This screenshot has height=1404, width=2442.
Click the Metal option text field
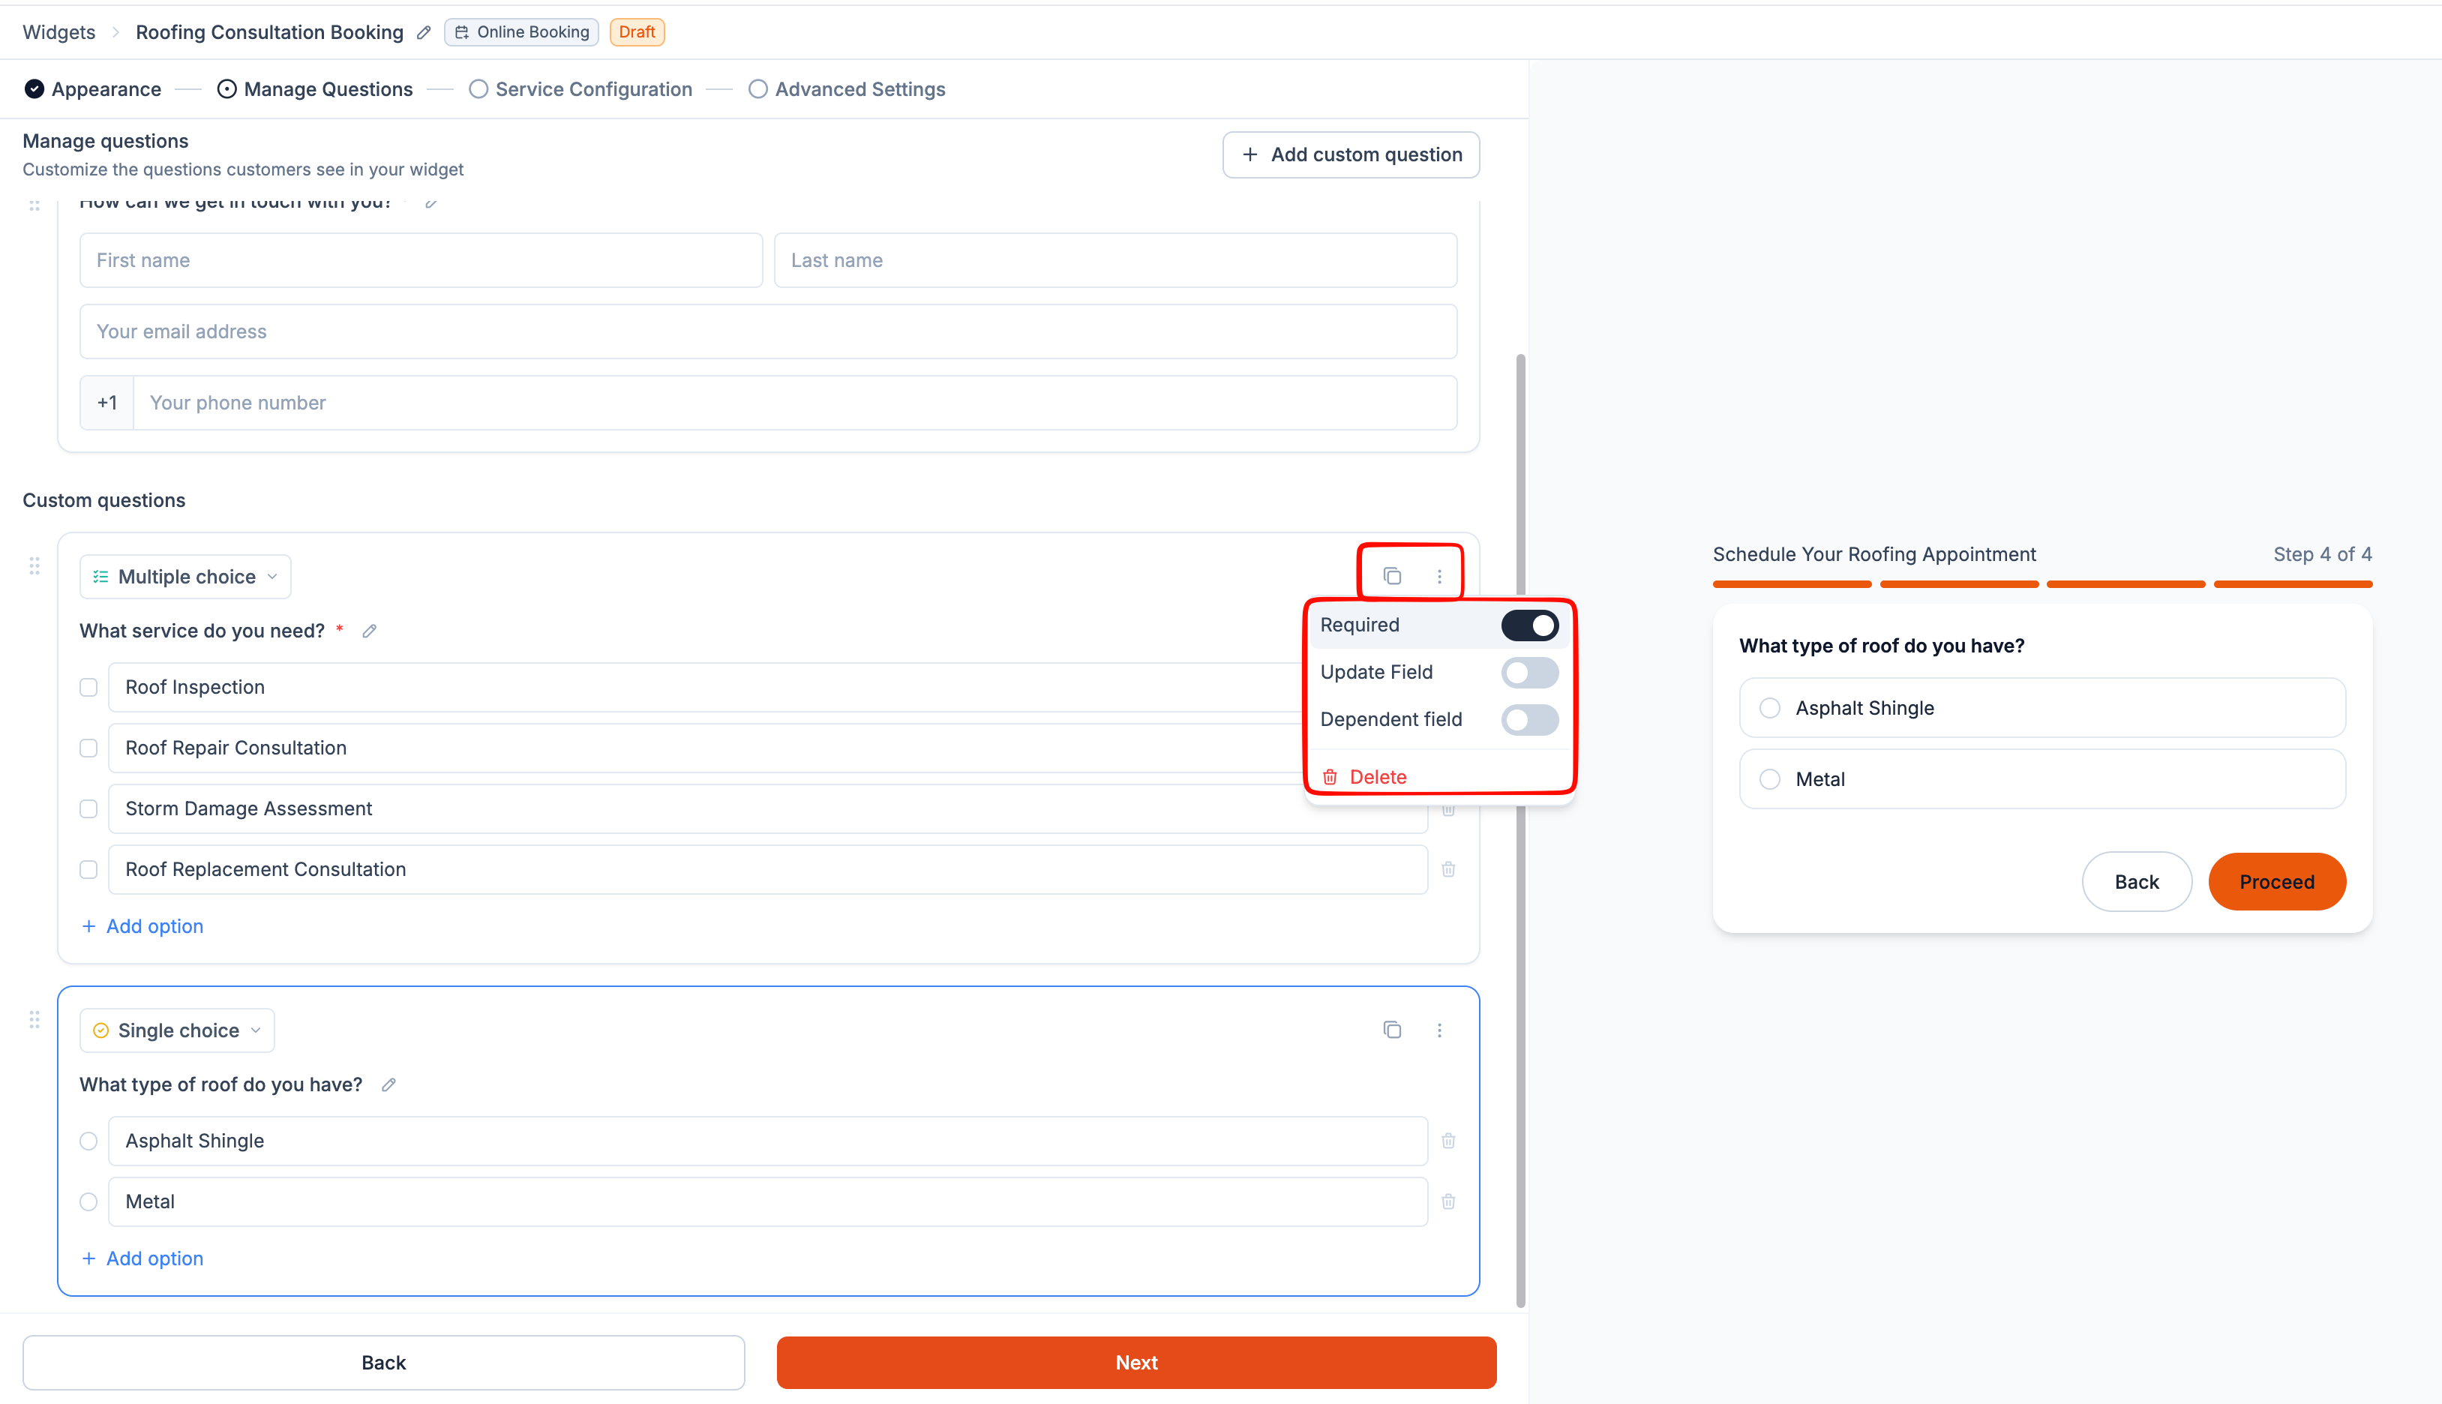click(x=767, y=1201)
